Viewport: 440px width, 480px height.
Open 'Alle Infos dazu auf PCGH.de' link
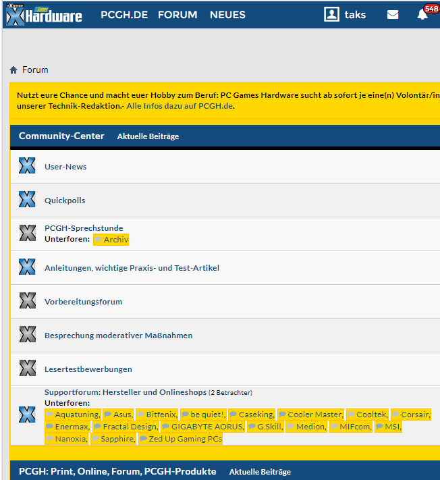pyautogui.click(x=180, y=106)
